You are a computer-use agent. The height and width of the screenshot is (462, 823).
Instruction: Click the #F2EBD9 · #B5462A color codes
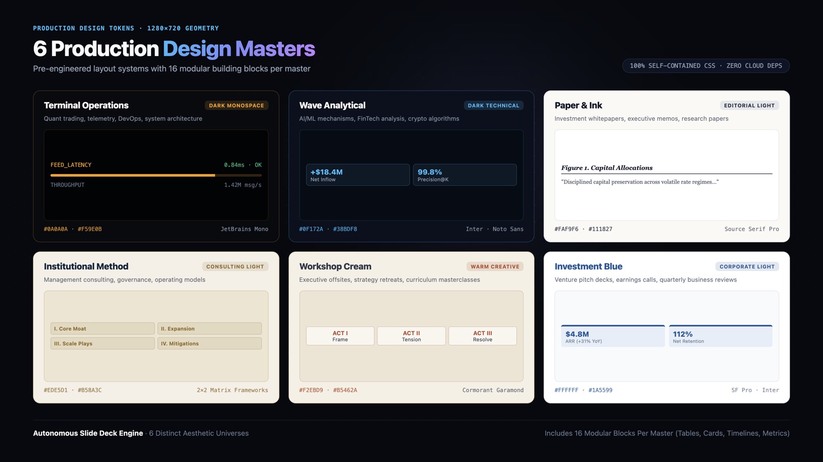tap(328, 390)
